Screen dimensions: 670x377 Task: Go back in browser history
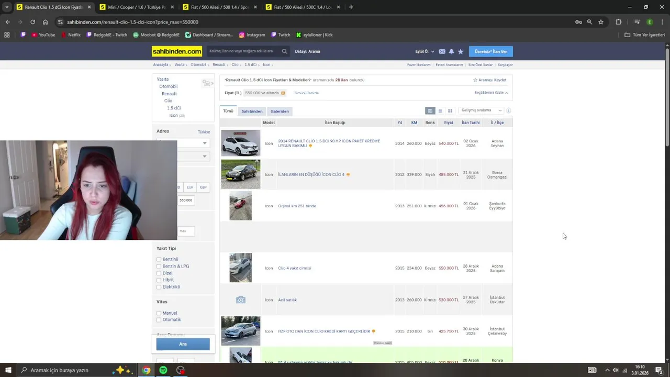7,22
